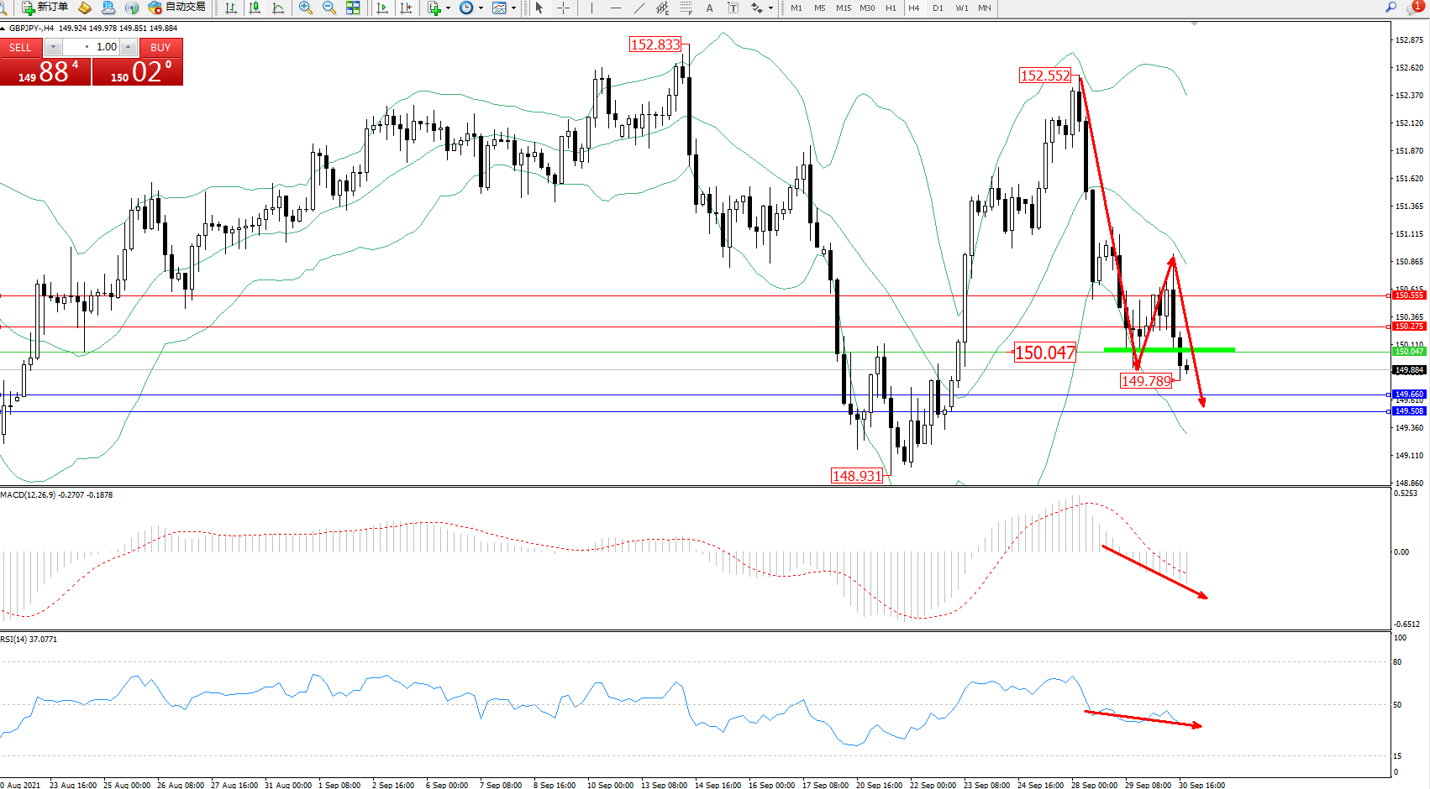Click the zoom out magnifier icon
This screenshot has width=1430, height=789.
pyautogui.click(x=329, y=8)
